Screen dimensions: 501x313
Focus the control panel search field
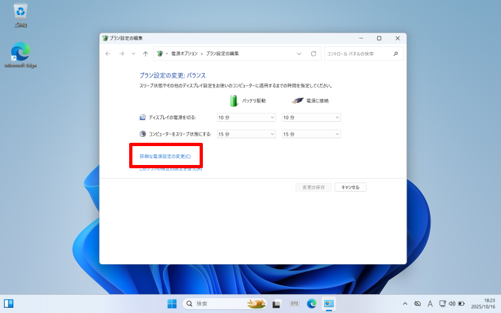357,53
